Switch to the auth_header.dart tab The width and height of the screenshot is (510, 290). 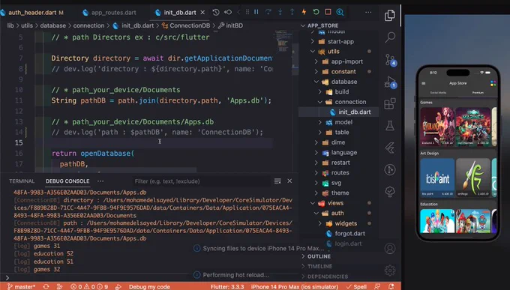click(x=32, y=13)
